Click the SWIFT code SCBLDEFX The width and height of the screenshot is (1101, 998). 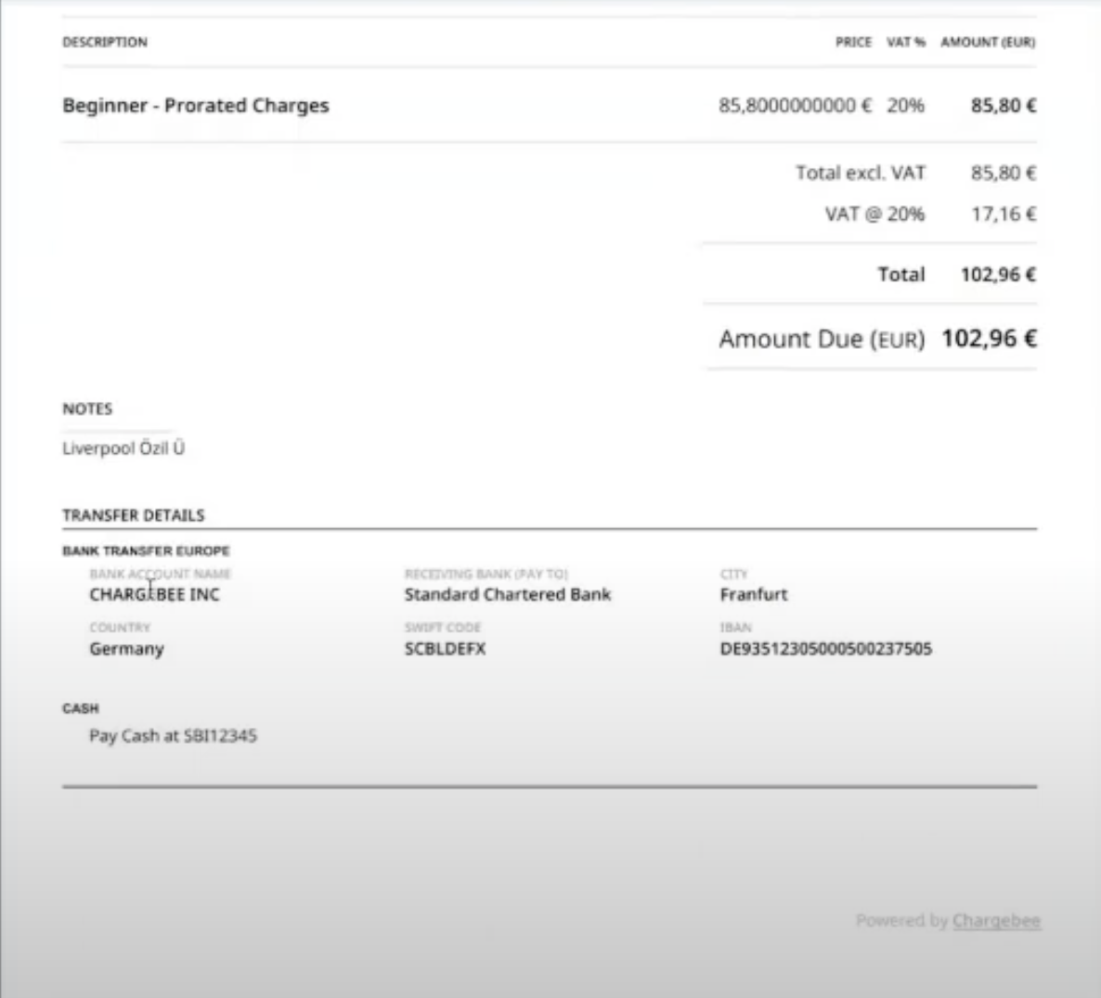tap(445, 649)
